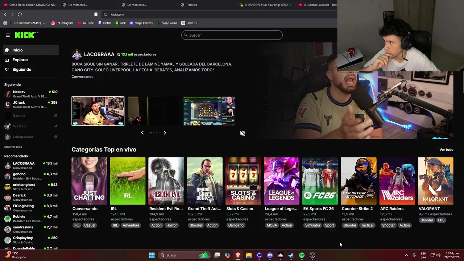The image size is (464, 261).
Task: Open the Recibidos Gmail bookmark
Action: coord(30,23)
